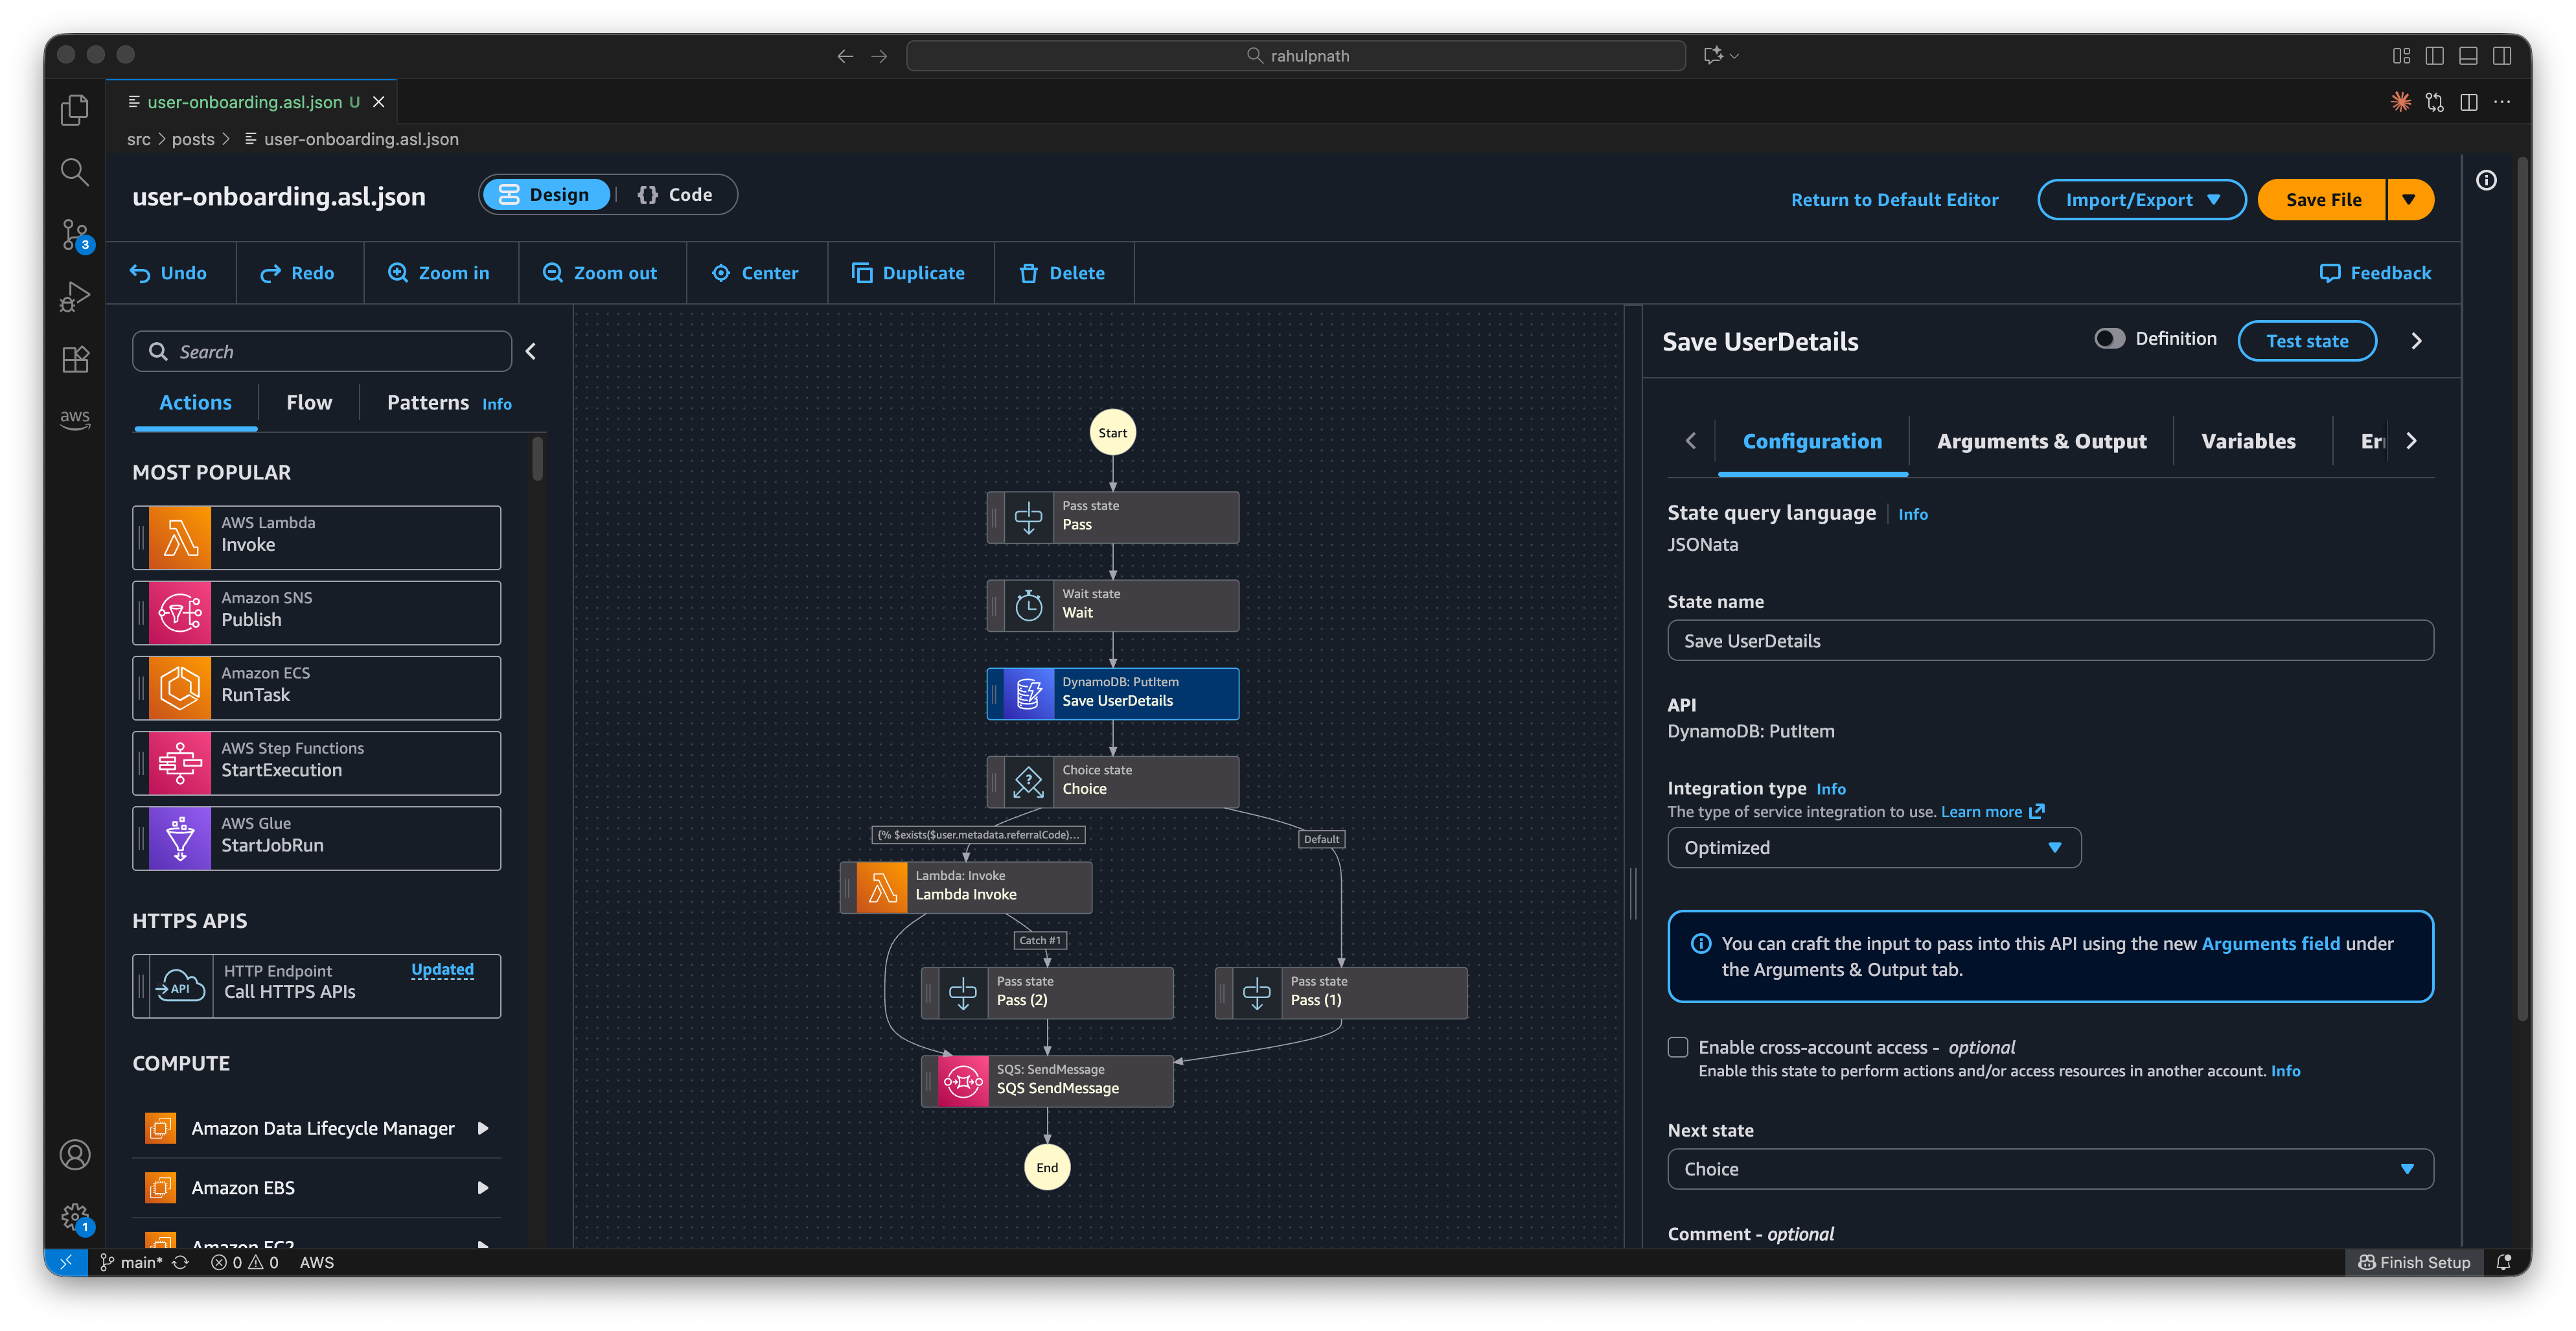Click Return to Default Editor link
2576x1331 pixels.
pyautogui.click(x=1894, y=199)
